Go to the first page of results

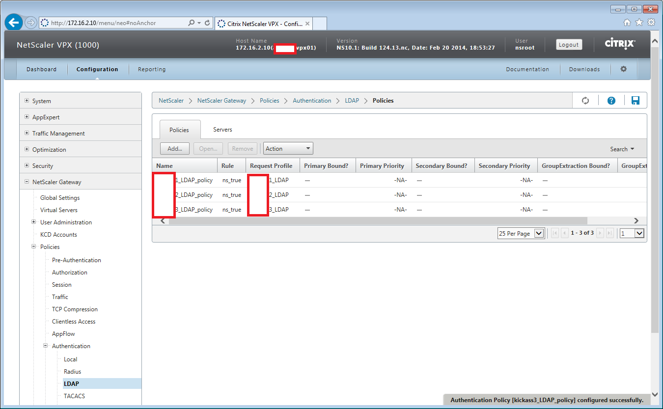(x=555, y=233)
